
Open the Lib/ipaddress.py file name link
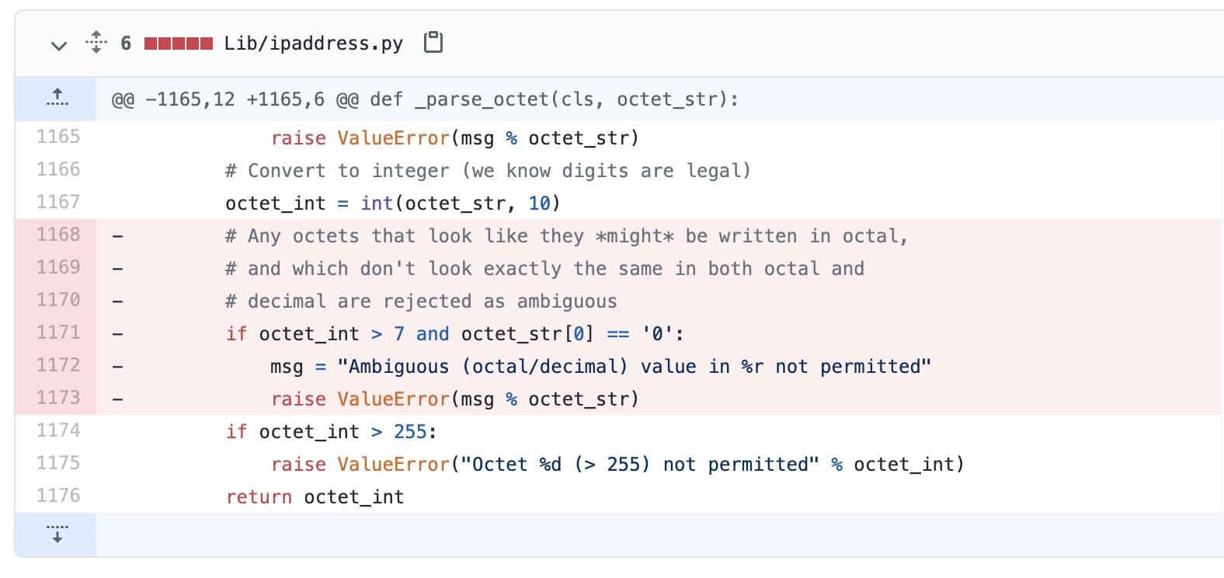pos(313,44)
